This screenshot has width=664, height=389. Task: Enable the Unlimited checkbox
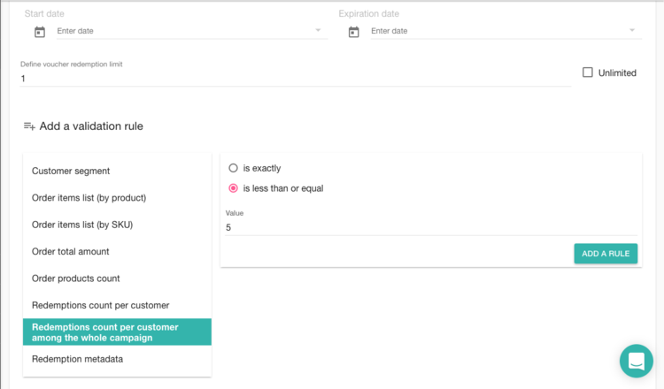click(587, 72)
